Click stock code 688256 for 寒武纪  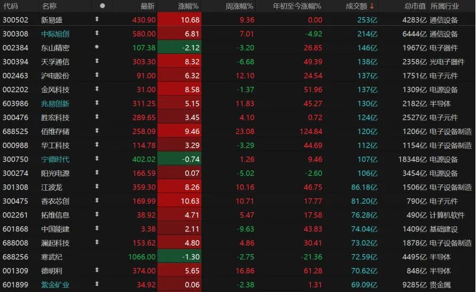[15, 257]
